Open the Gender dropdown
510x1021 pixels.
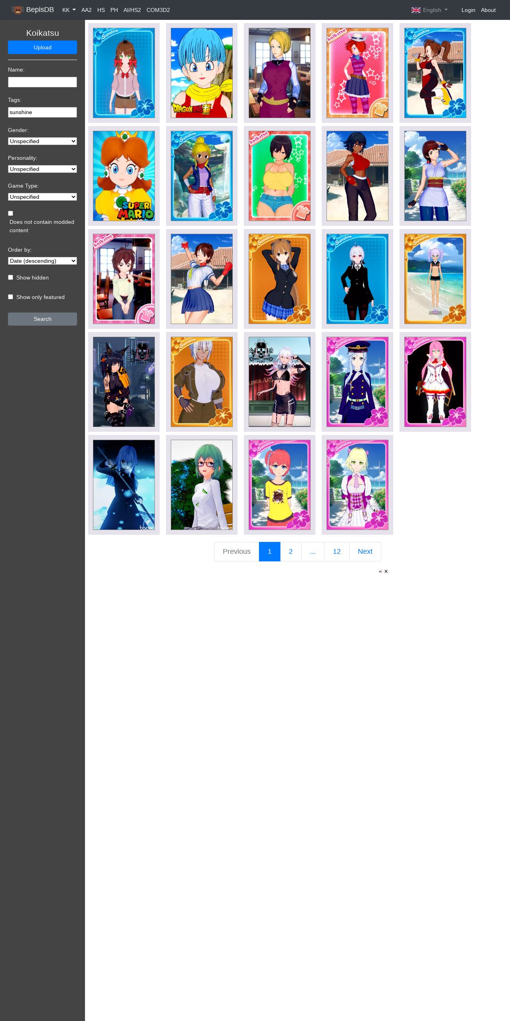42,141
